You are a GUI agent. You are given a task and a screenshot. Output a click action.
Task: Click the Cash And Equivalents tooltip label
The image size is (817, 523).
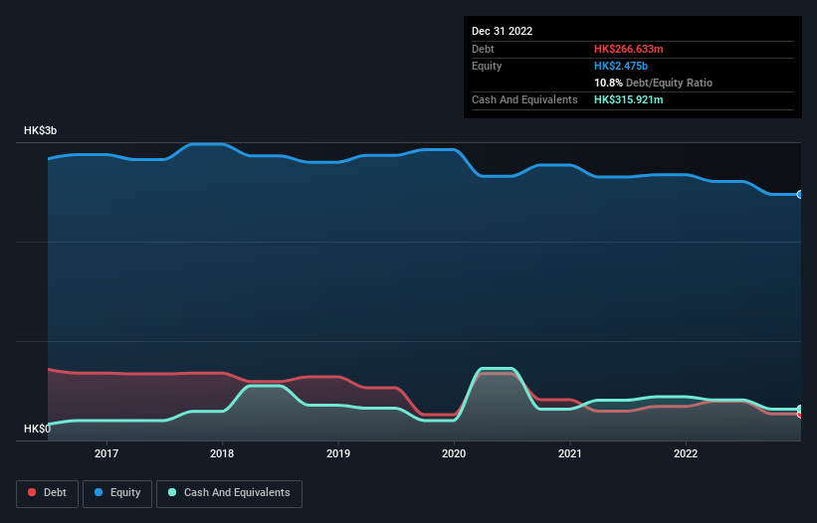tap(524, 99)
